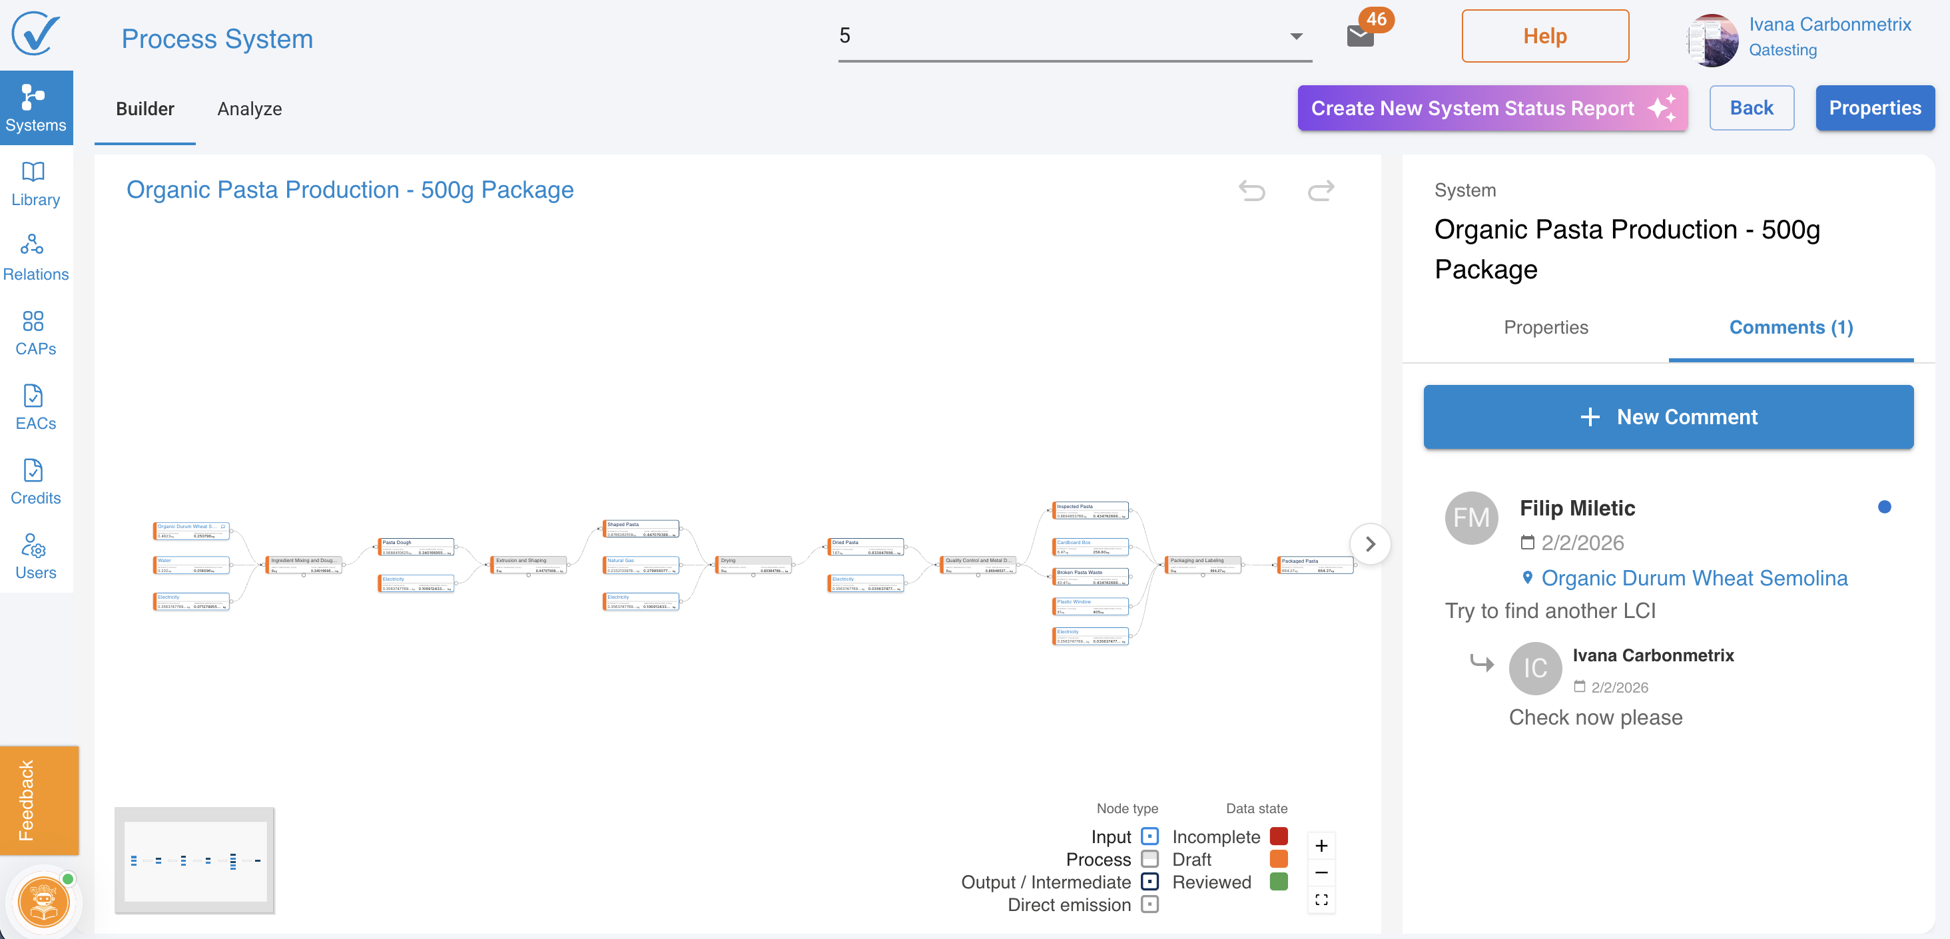
Task: Open the system selector dropdown showing 5
Action: (x=1074, y=35)
